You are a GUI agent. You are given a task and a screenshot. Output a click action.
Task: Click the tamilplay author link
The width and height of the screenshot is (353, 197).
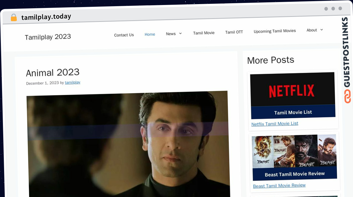coord(73,83)
